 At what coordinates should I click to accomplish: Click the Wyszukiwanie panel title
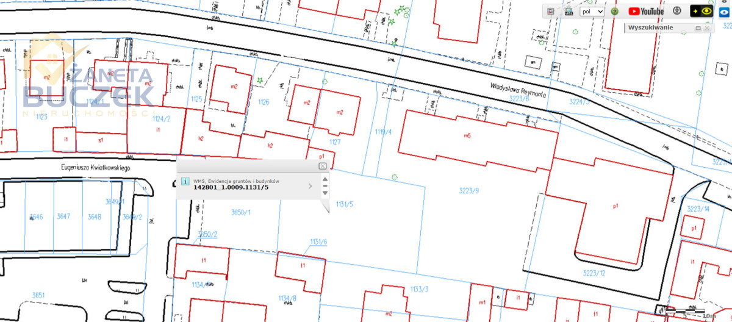pyautogui.click(x=650, y=28)
